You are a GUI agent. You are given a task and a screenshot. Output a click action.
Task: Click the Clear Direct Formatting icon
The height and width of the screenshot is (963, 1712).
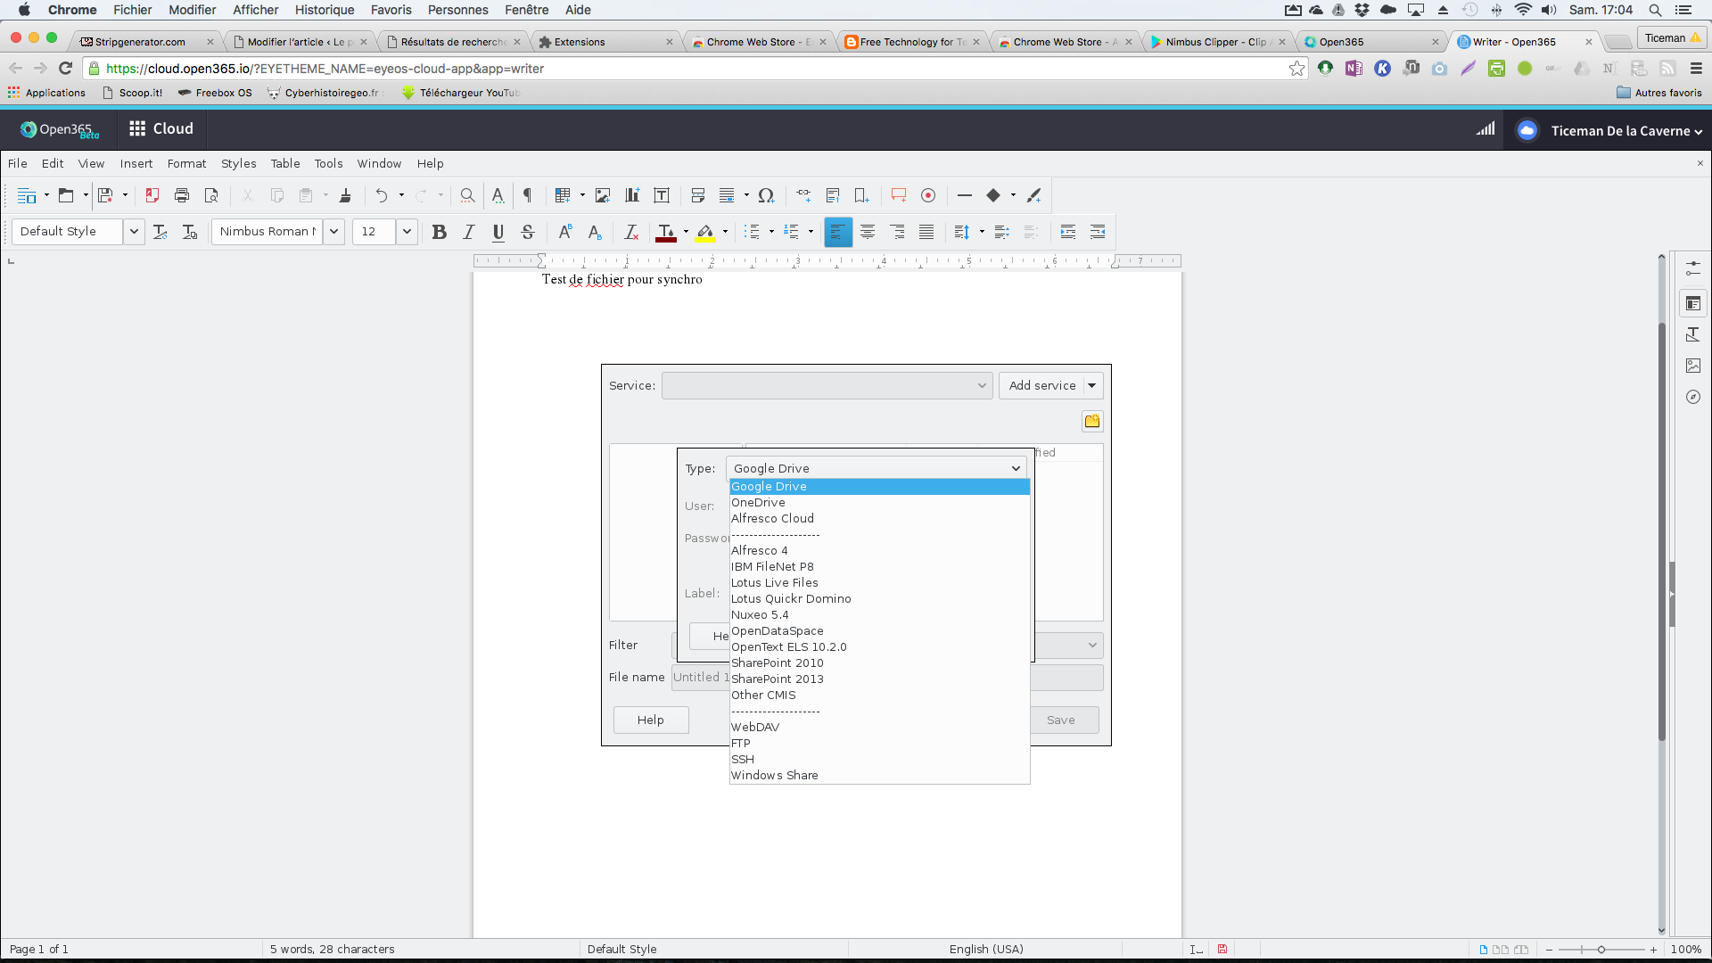pyautogui.click(x=631, y=232)
